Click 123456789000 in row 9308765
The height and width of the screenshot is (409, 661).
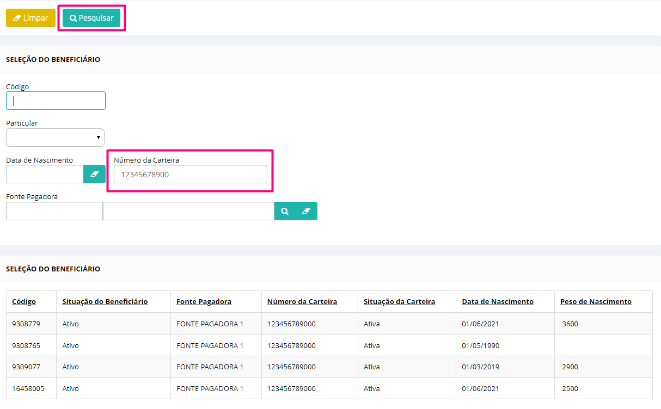coord(291,345)
